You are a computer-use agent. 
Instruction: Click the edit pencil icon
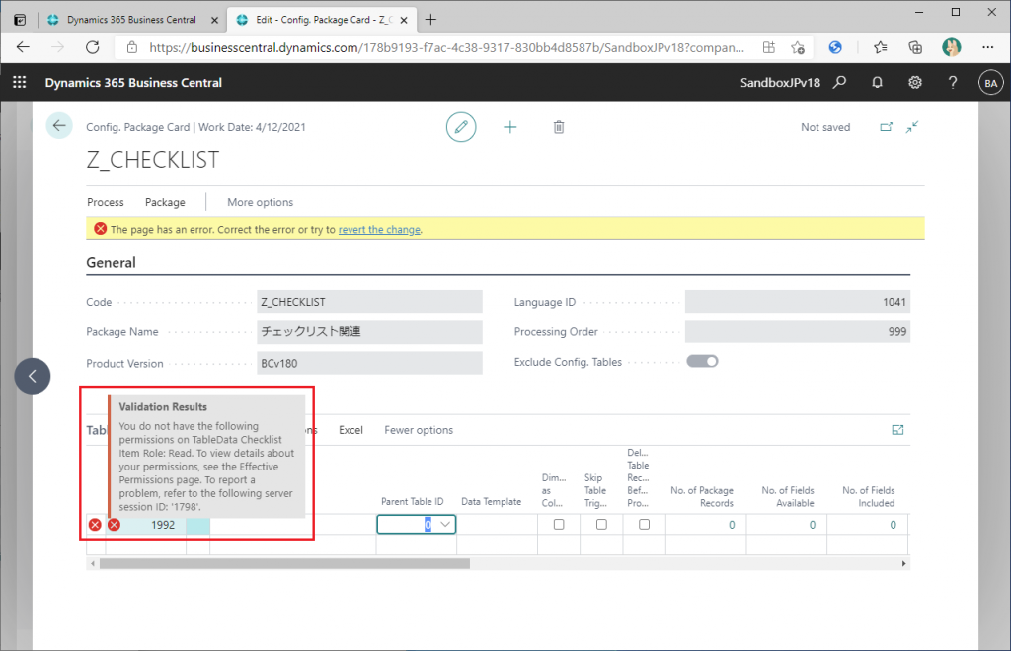click(x=461, y=127)
